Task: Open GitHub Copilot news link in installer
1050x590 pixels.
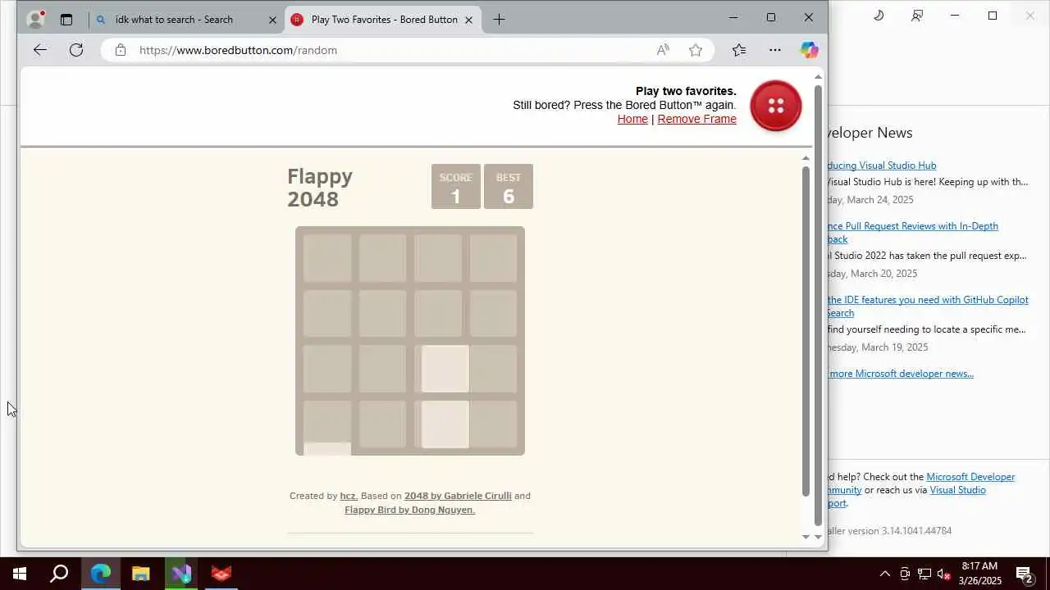Action: [929, 306]
